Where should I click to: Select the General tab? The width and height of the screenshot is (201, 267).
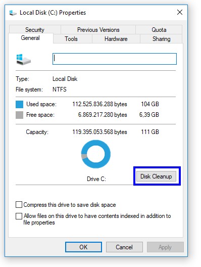pos(30,38)
